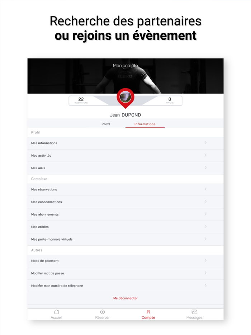
Task: Tap the Mes consommations chevron arrow
Action: click(x=205, y=202)
